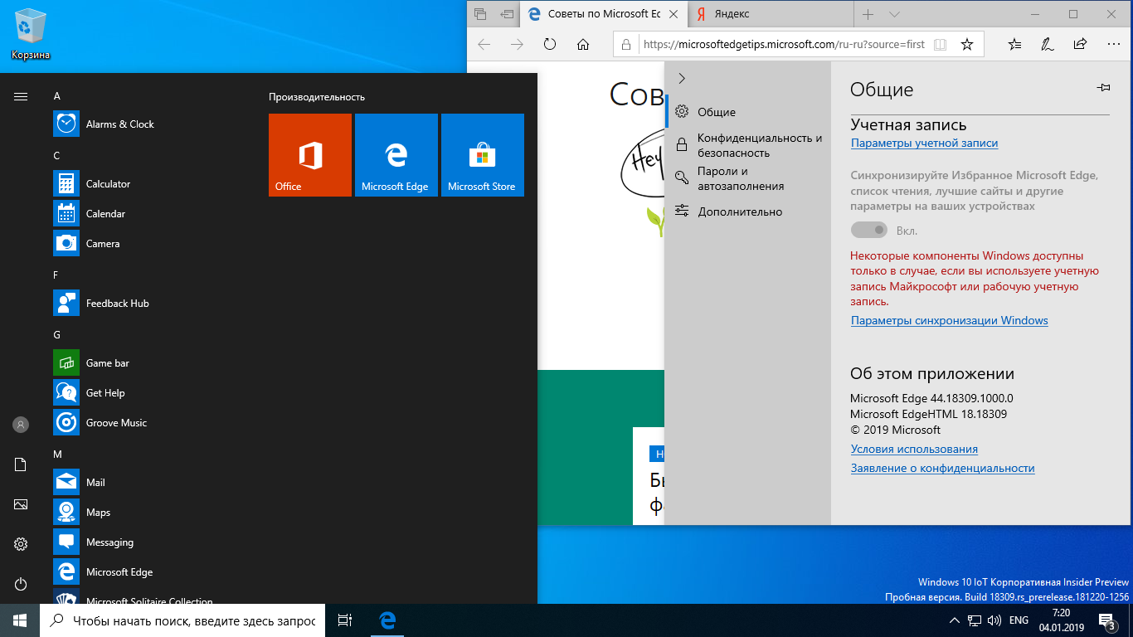The width and height of the screenshot is (1133, 637).
Task: Click the Edge Forward arrow button
Action: click(x=517, y=44)
